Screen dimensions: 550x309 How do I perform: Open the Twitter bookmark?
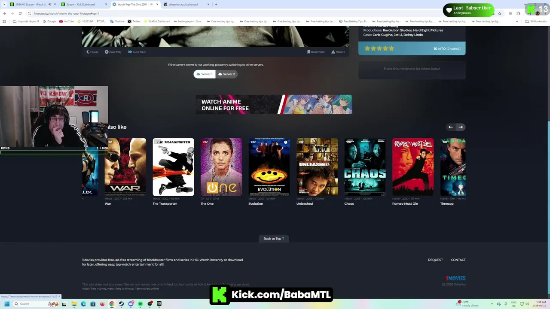134,21
